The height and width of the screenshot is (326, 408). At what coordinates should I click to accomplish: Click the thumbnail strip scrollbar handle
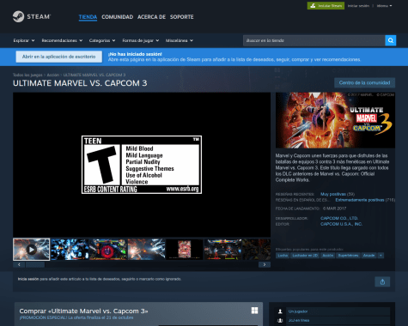click(x=35, y=264)
